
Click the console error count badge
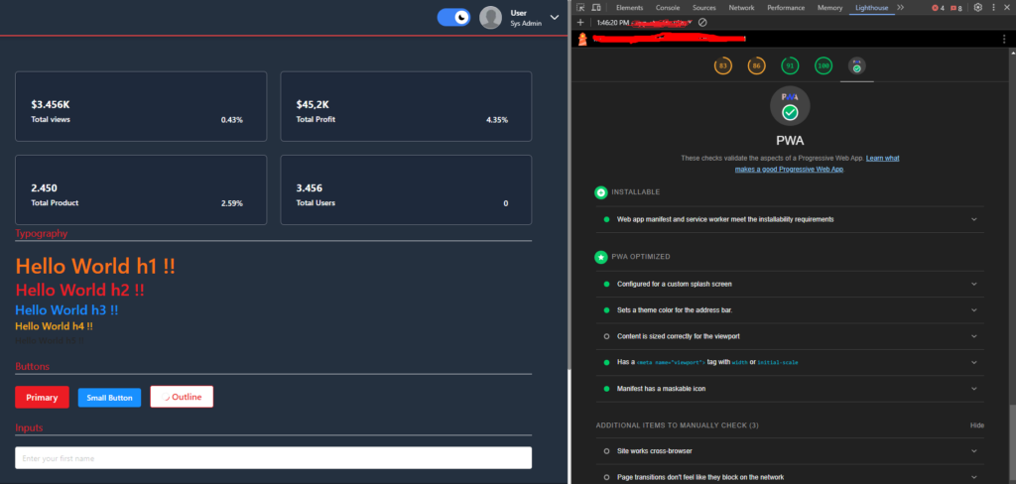pos(938,7)
